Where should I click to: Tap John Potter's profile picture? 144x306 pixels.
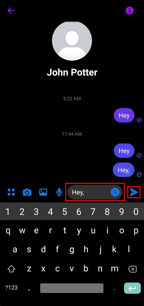(x=72, y=41)
